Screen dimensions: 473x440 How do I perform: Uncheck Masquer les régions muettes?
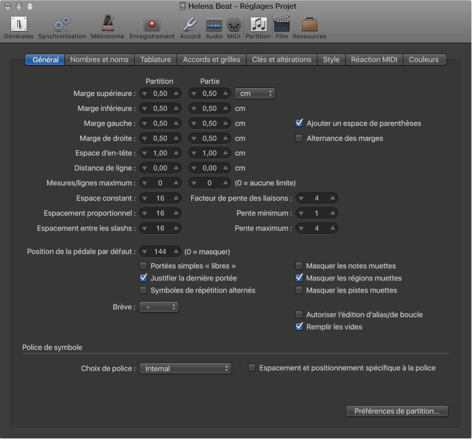[299, 278]
